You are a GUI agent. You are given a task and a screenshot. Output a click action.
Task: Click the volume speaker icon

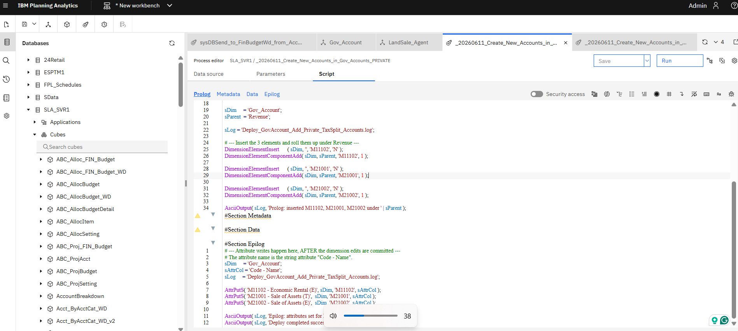(333, 316)
